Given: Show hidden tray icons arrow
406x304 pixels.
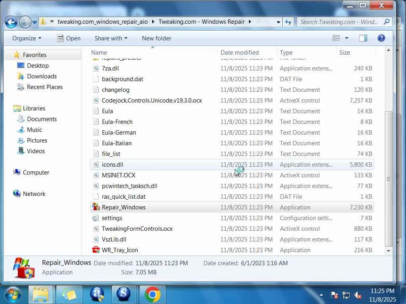Looking at the screenshot, I should coord(321,295).
